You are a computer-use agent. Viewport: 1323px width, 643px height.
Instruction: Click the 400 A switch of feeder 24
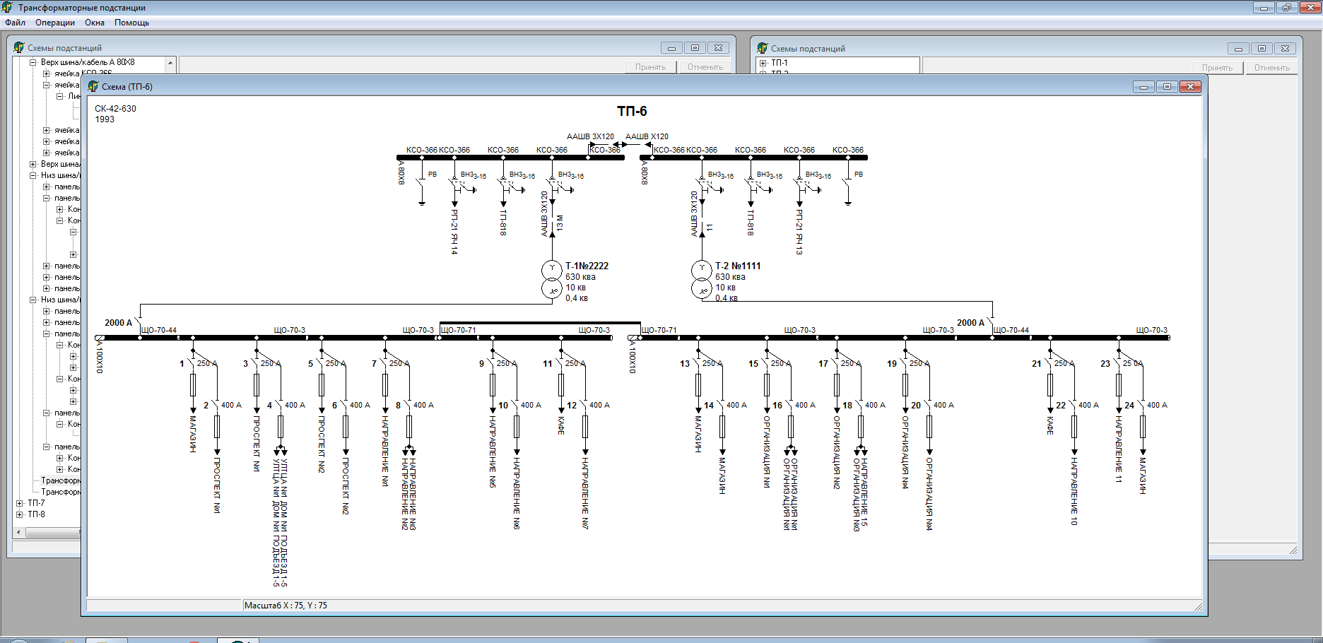tap(1141, 406)
